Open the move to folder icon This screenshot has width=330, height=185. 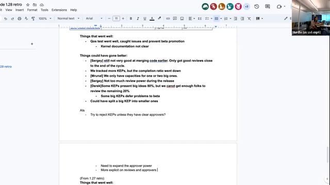(35, 5)
